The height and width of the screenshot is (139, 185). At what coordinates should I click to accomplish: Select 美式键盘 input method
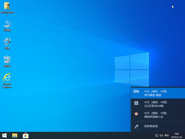point(158,93)
